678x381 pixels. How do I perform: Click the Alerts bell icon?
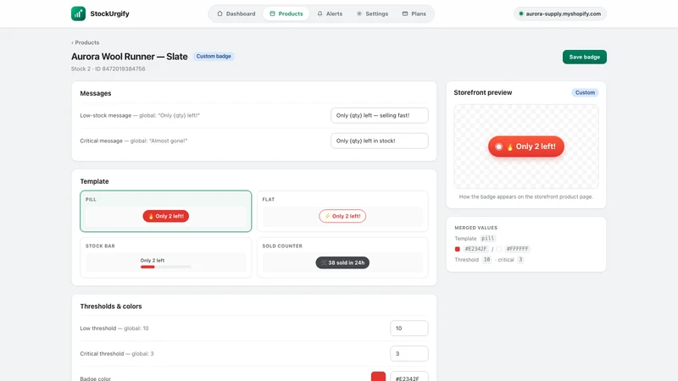click(320, 14)
